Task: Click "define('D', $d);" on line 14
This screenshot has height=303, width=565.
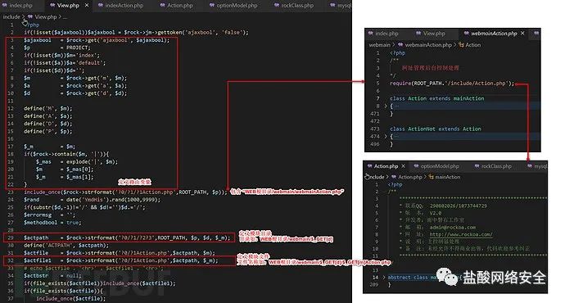Action: click(48, 124)
